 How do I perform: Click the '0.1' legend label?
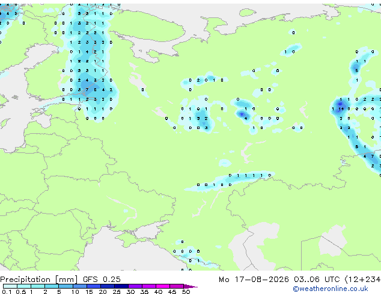pos(7,292)
